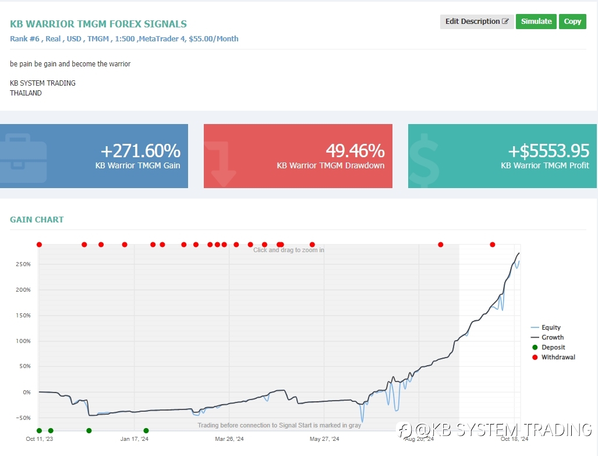
Task: Click the green deposit marker nearest Jan 17, '24
Action: coord(146,431)
